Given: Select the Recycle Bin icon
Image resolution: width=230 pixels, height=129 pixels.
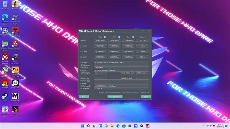Looking at the screenshot, I should point(5,4).
